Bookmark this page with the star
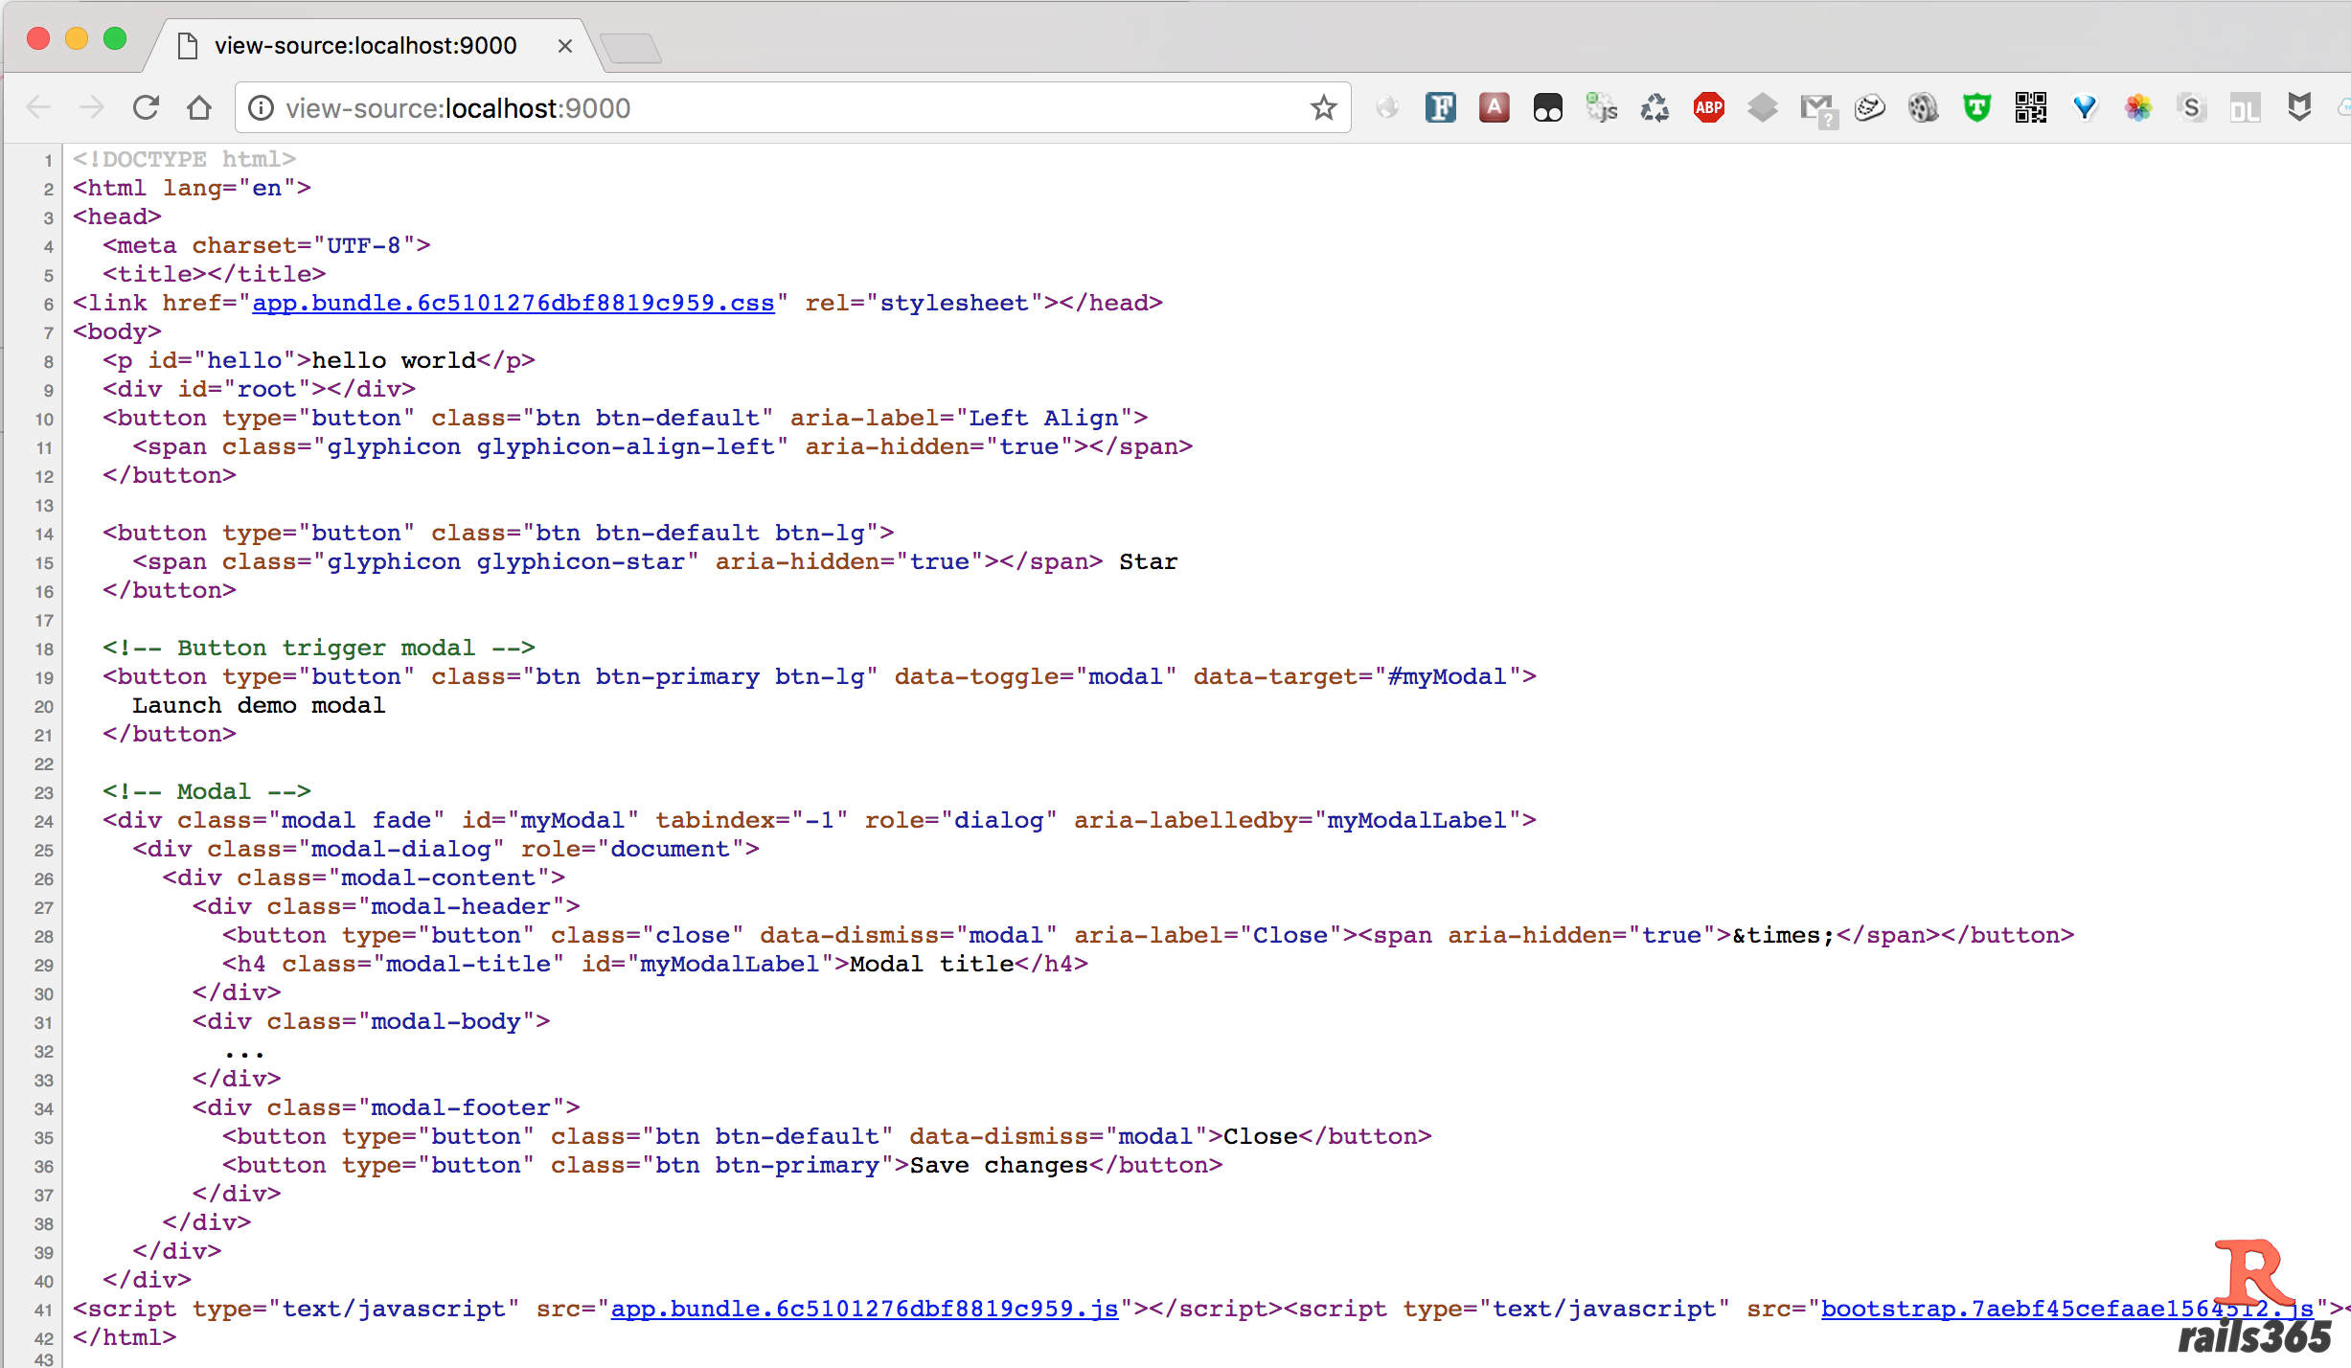Image resolution: width=2351 pixels, height=1368 pixels. coord(1323,108)
